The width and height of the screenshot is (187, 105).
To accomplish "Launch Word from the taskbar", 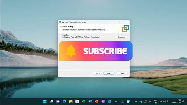I will click(90, 101).
